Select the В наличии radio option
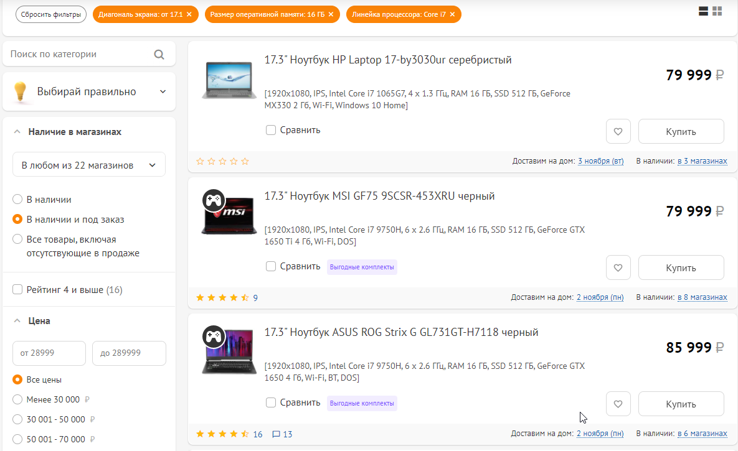The height and width of the screenshot is (451, 738). coord(17,200)
